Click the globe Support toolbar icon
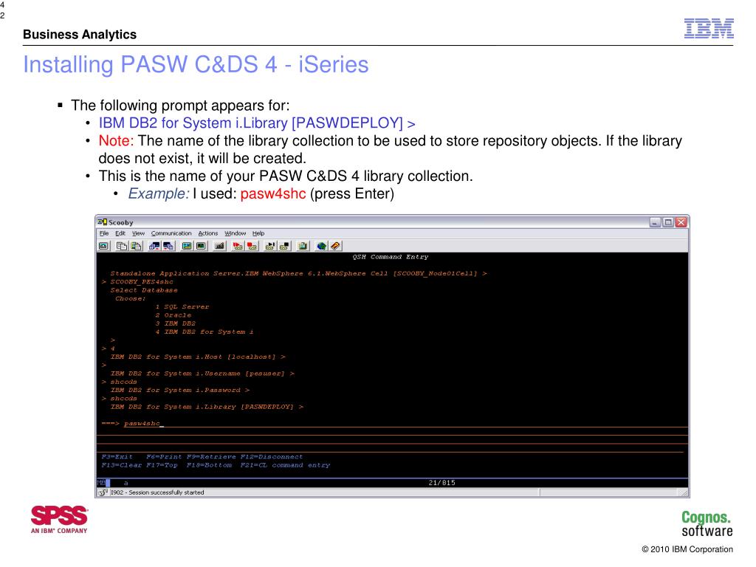Image resolution: width=756 pixels, height=567 pixels. (x=321, y=247)
